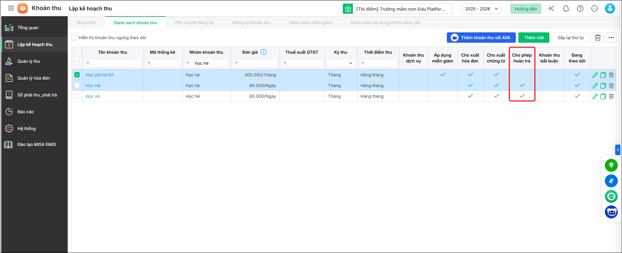Image resolution: width=622 pixels, height=253 pixels.
Task: Edit the Học vẽ row
Action: 595,96
